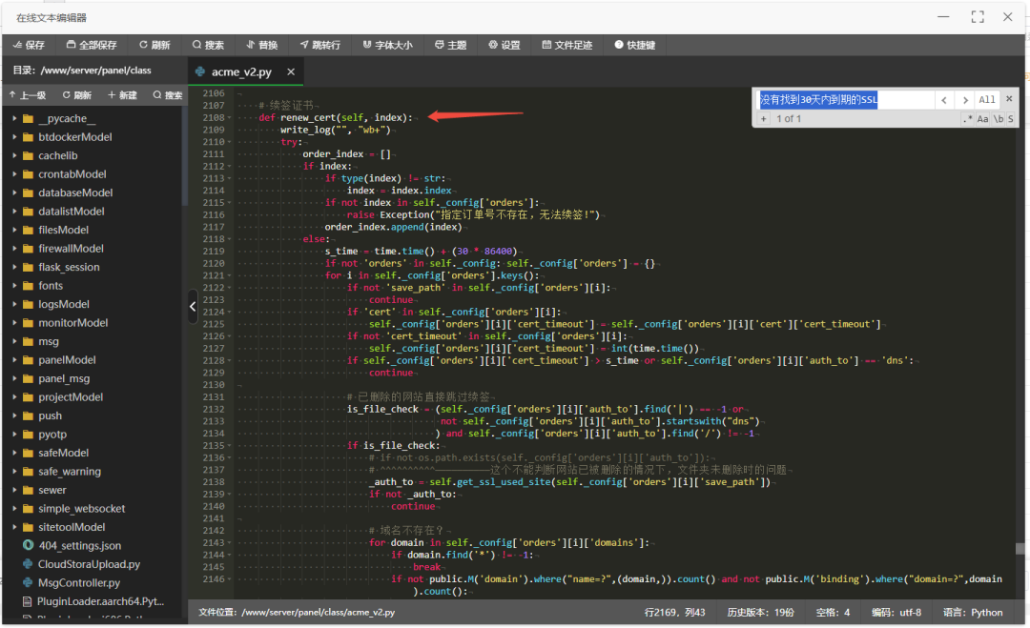This screenshot has height=628, width=1030.
Task: Open the MsgController.py file
Action: tap(79, 582)
